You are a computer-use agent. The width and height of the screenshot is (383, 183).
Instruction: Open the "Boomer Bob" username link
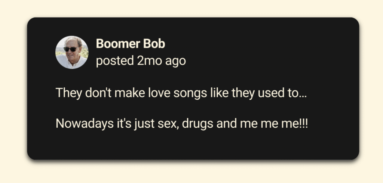click(130, 44)
